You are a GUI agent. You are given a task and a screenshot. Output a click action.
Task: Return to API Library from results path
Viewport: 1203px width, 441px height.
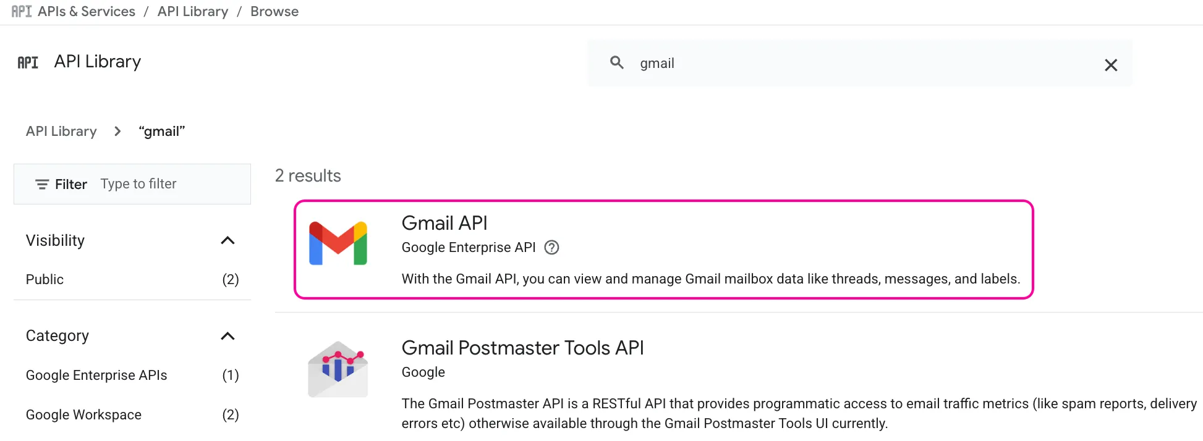point(61,131)
